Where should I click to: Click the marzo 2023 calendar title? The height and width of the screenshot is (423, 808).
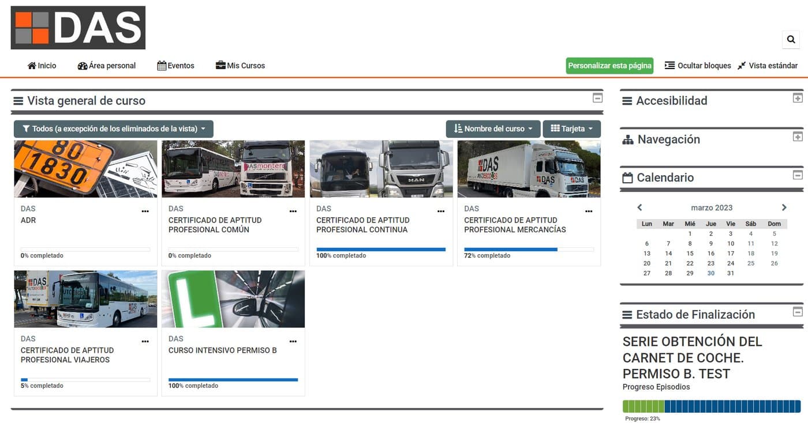click(x=712, y=207)
